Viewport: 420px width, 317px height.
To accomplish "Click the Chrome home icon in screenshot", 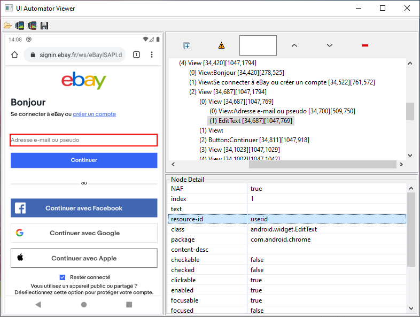I will 14,55.
